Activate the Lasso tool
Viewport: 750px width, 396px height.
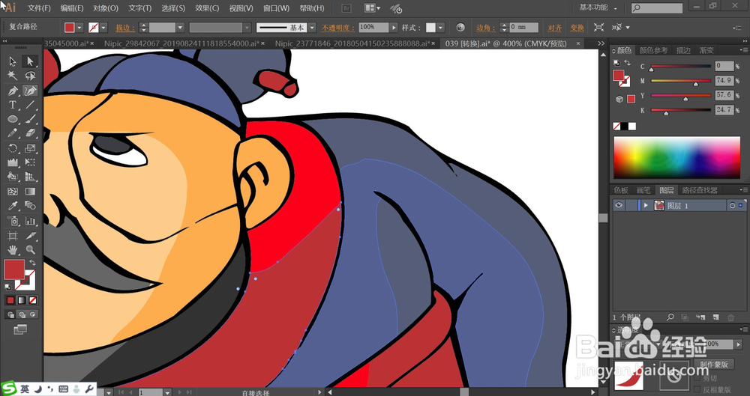coord(30,76)
